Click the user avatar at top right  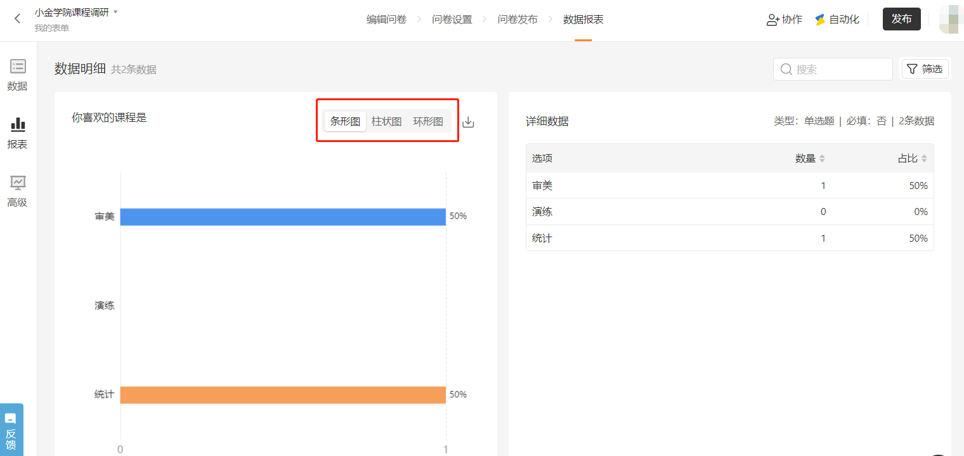[x=951, y=20]
